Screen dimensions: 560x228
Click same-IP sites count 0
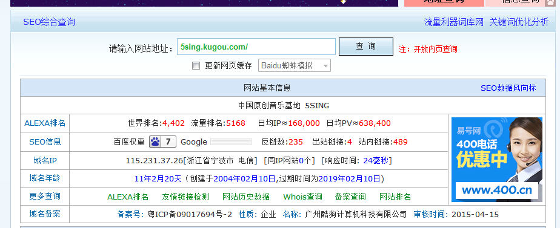point(301,161)
